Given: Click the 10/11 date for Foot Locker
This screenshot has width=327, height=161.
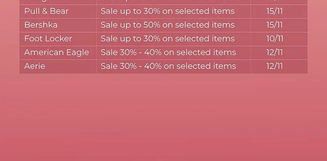Looking at the screenshot, I should 275,39.
